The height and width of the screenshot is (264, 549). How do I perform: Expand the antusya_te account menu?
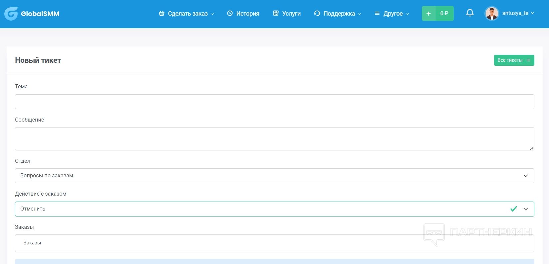[x=518, y=13]
